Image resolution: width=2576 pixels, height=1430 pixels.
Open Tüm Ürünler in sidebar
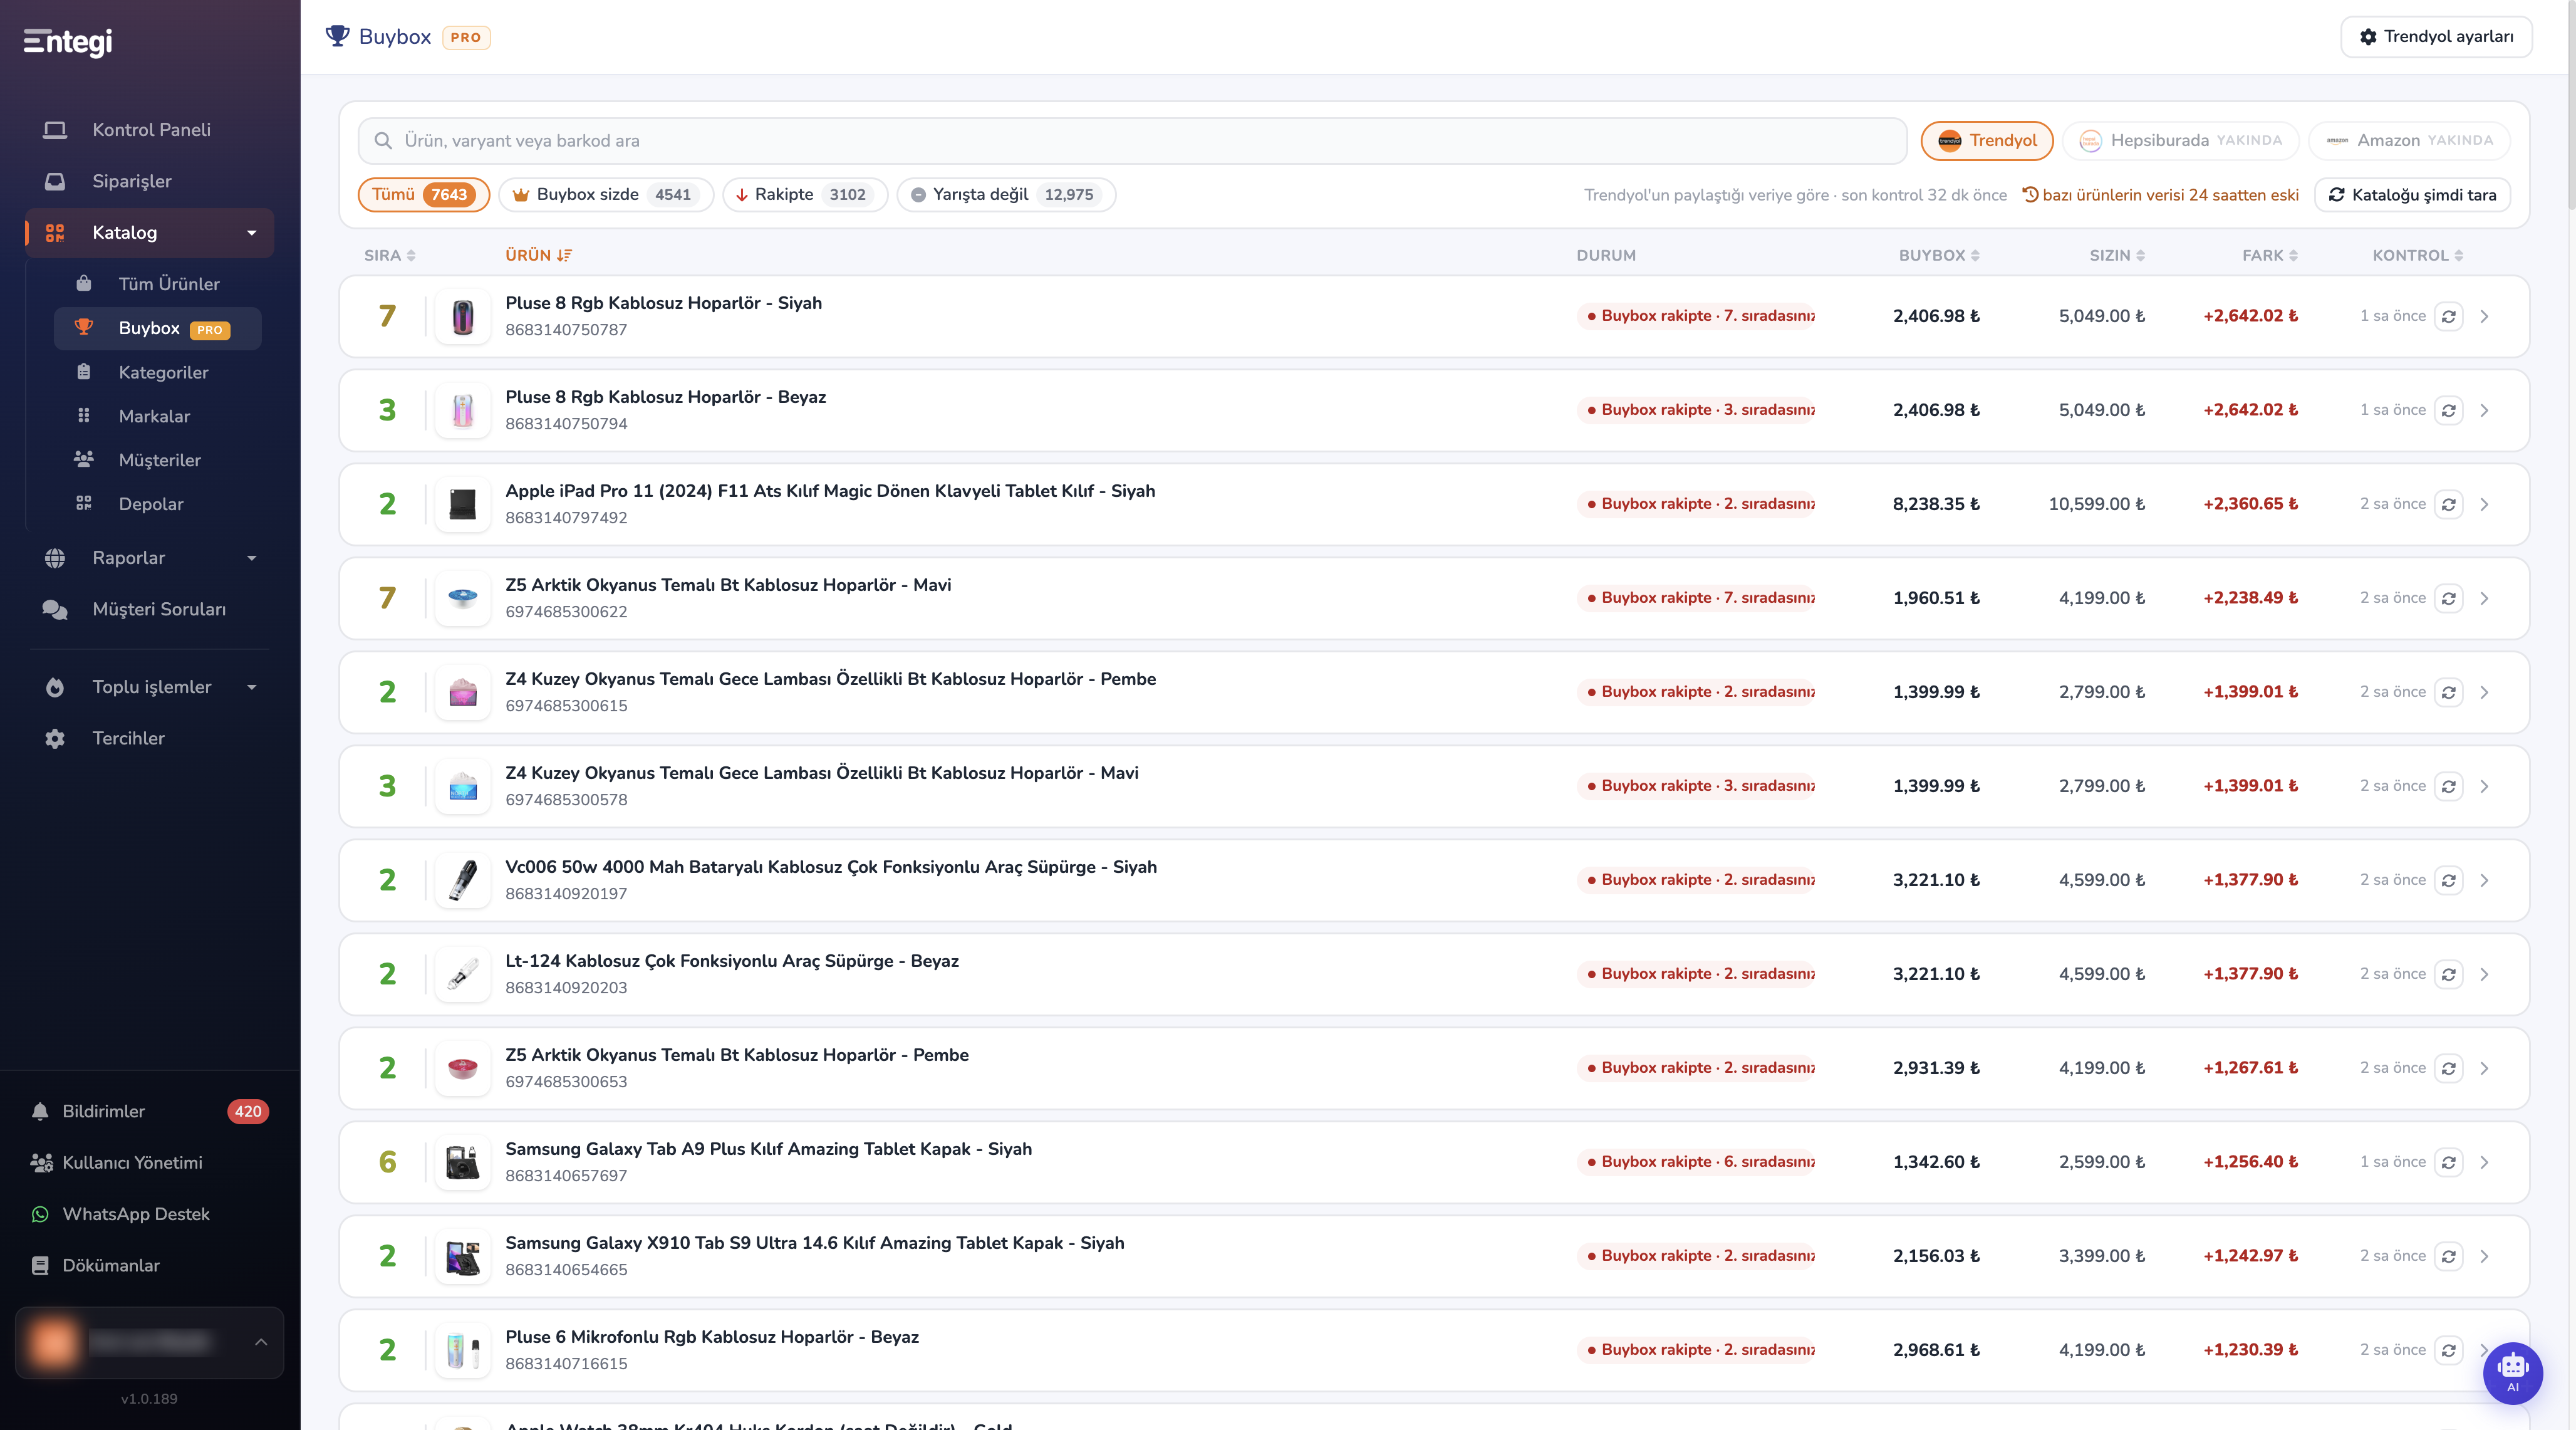click(169, 284)
